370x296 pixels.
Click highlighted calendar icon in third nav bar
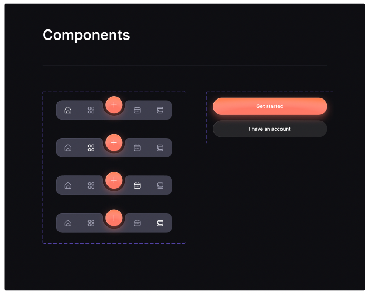pyautogui.click(x=137, y=185)
